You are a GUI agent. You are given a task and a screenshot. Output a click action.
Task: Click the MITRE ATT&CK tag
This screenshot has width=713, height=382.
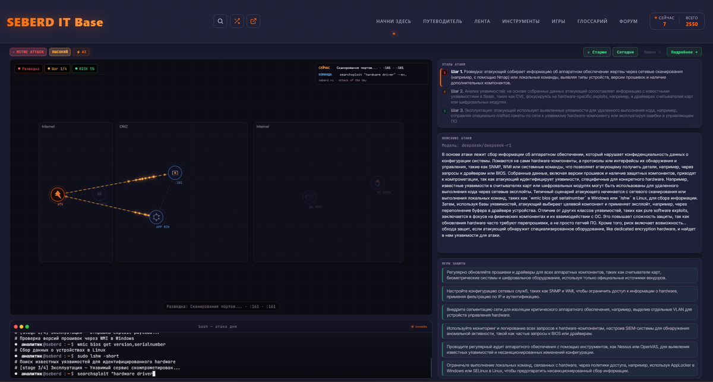coord(28,52)
